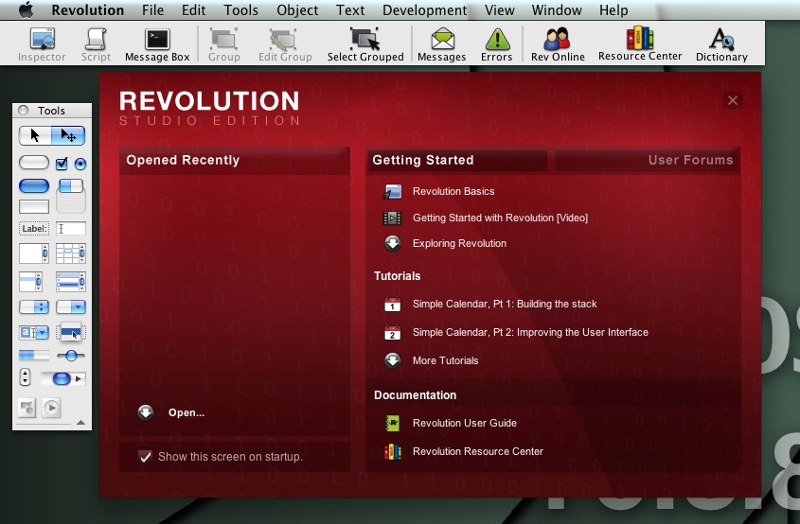Open the Resource Center toolbar icon
The width and height of the screenshot is (800, 524).
640,44
